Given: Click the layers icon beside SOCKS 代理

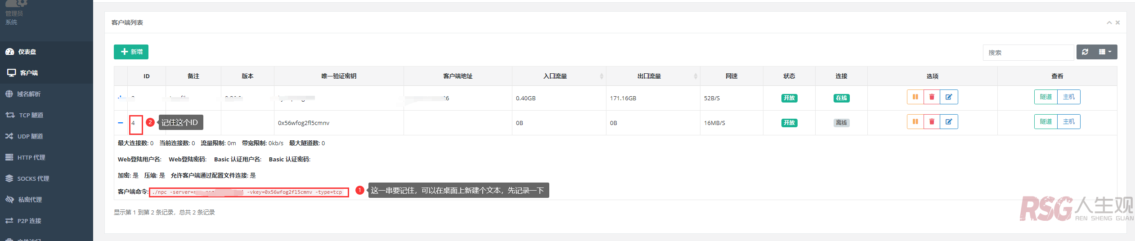Looking at the screenshot, I should tap(9, 179).
